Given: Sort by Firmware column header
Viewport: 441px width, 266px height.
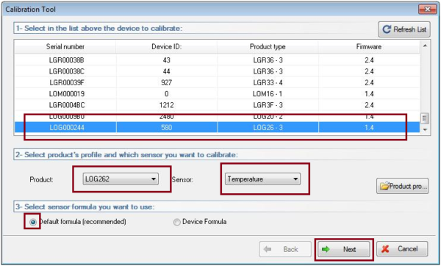Looking at the screenshot, I should (x=369, y=47).
